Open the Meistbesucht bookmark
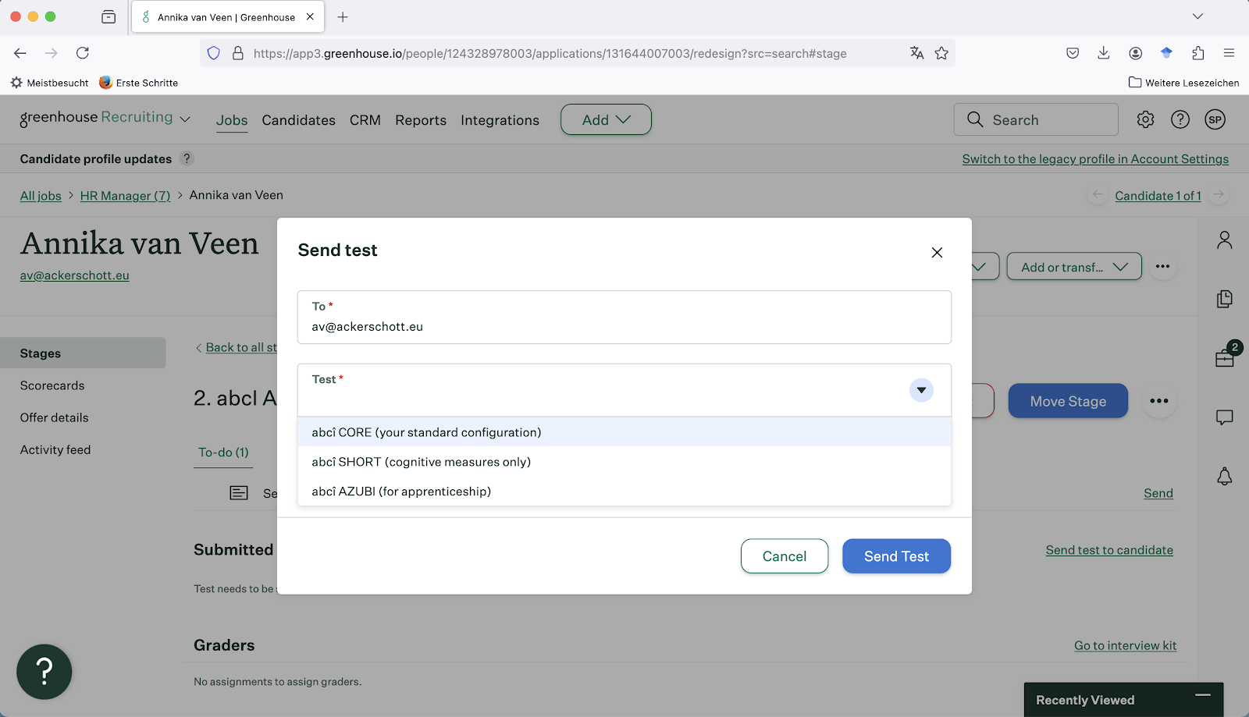The height and width of the screenshot is (717, 1249). tap(50, 83)
